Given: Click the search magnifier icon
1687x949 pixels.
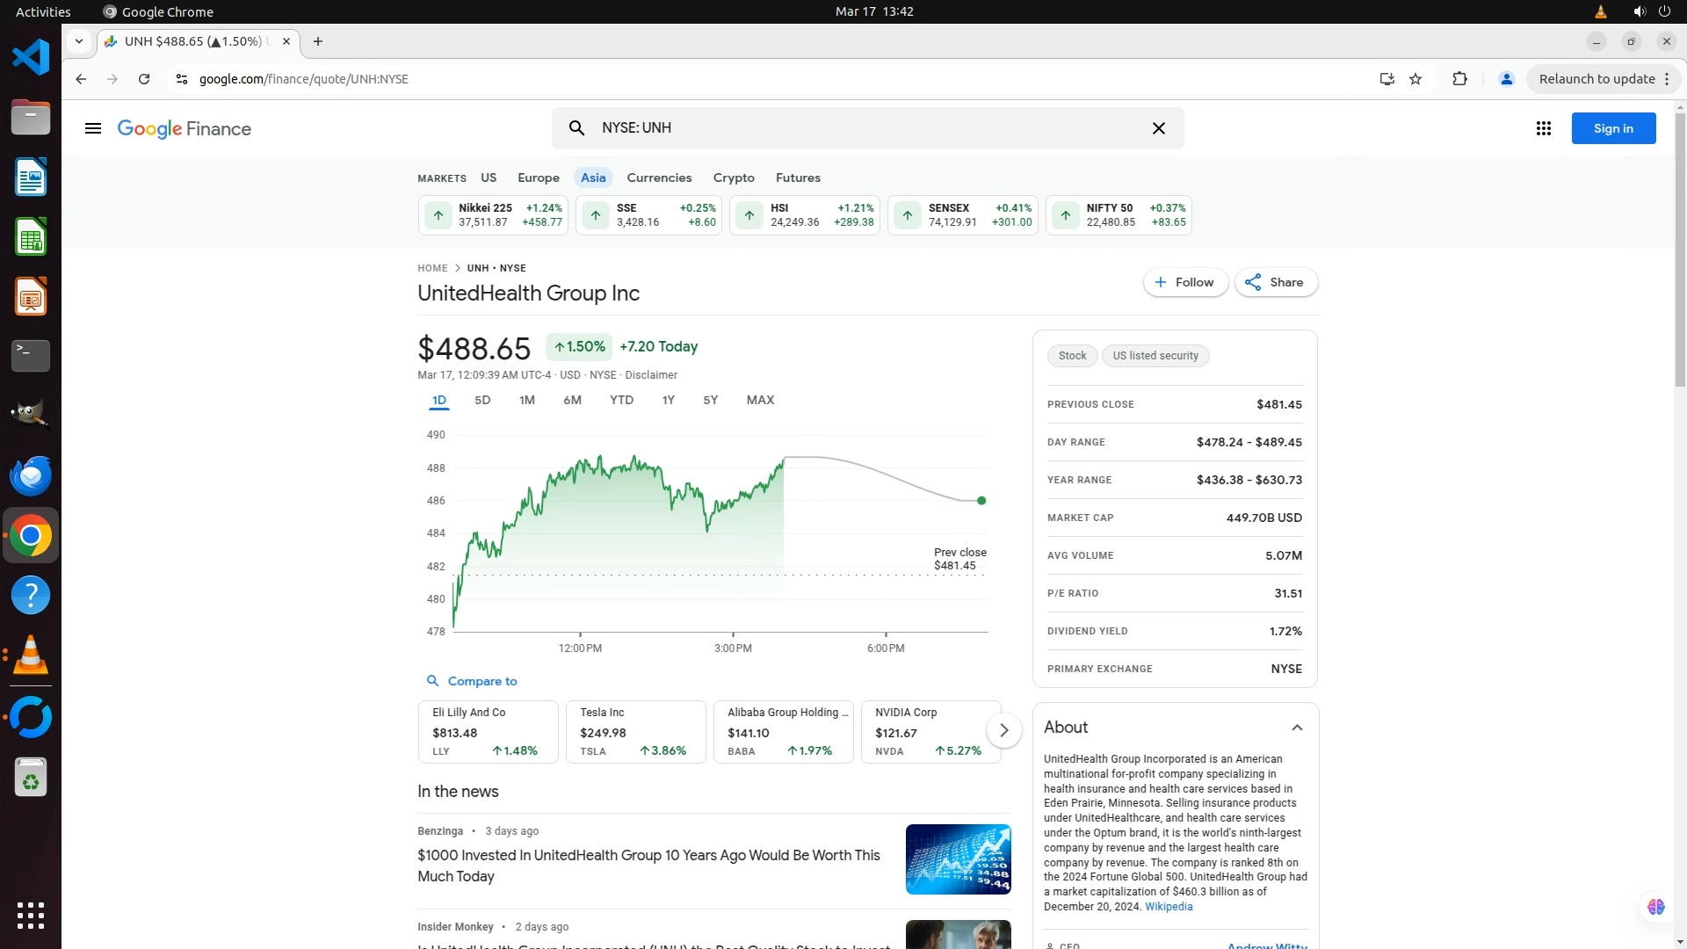Looking at the screenshot, I should 576,128.
